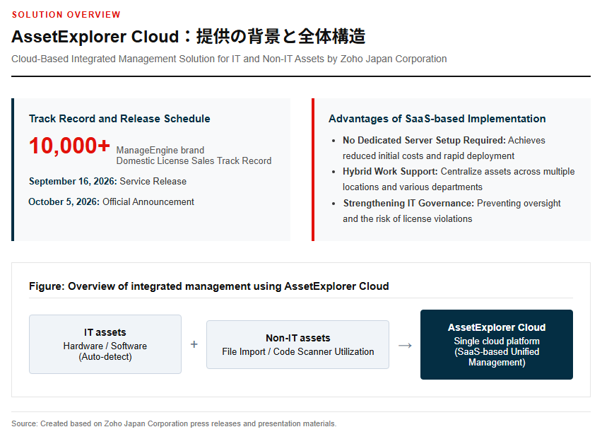Image resolution: width=602 pixels, height=439 pixels.
Task: Click 'Figure: Overview of integrated management' caption
Action: 209,286
